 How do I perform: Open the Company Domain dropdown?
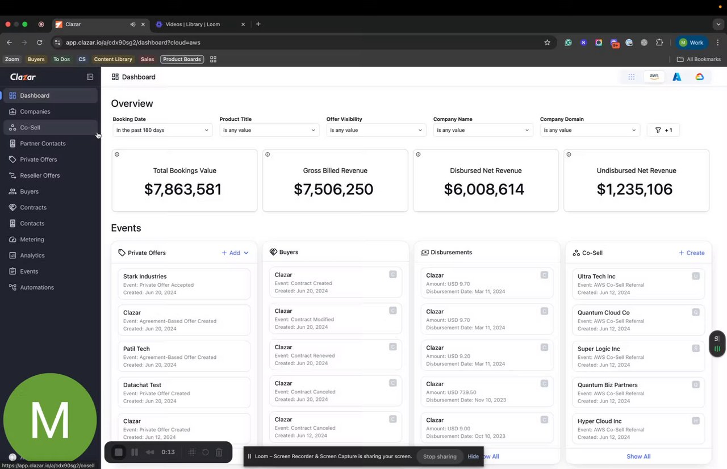[590, 130]
